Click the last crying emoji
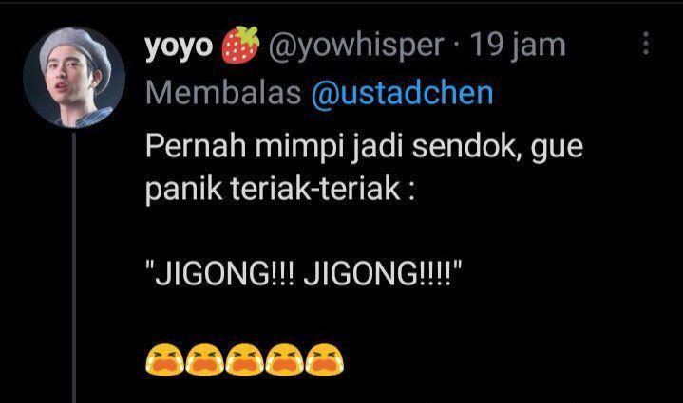Screen dimensions: 683x403 pyautogui.click(x=325, y=359)
